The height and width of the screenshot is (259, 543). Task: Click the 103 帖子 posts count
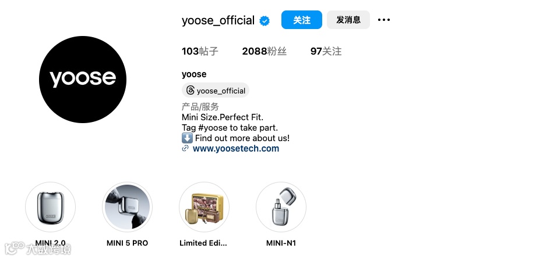coord(200,52)
